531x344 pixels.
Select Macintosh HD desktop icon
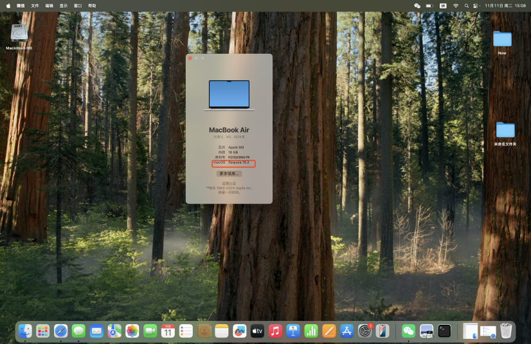[19, 37]
